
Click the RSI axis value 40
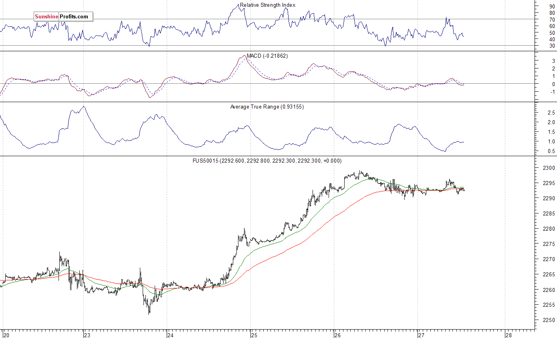click(552, 39)
